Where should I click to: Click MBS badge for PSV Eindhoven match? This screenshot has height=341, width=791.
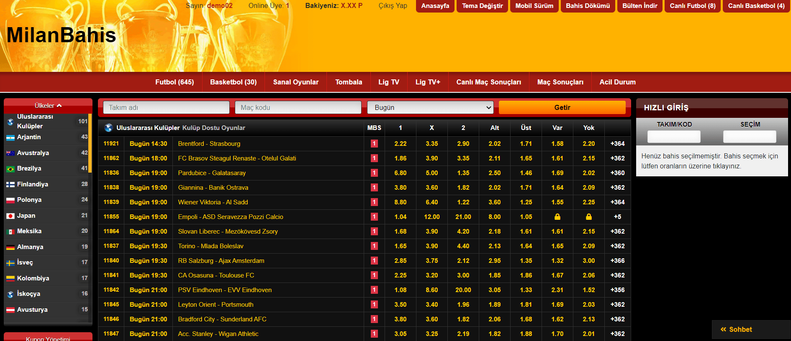point(374,290)
